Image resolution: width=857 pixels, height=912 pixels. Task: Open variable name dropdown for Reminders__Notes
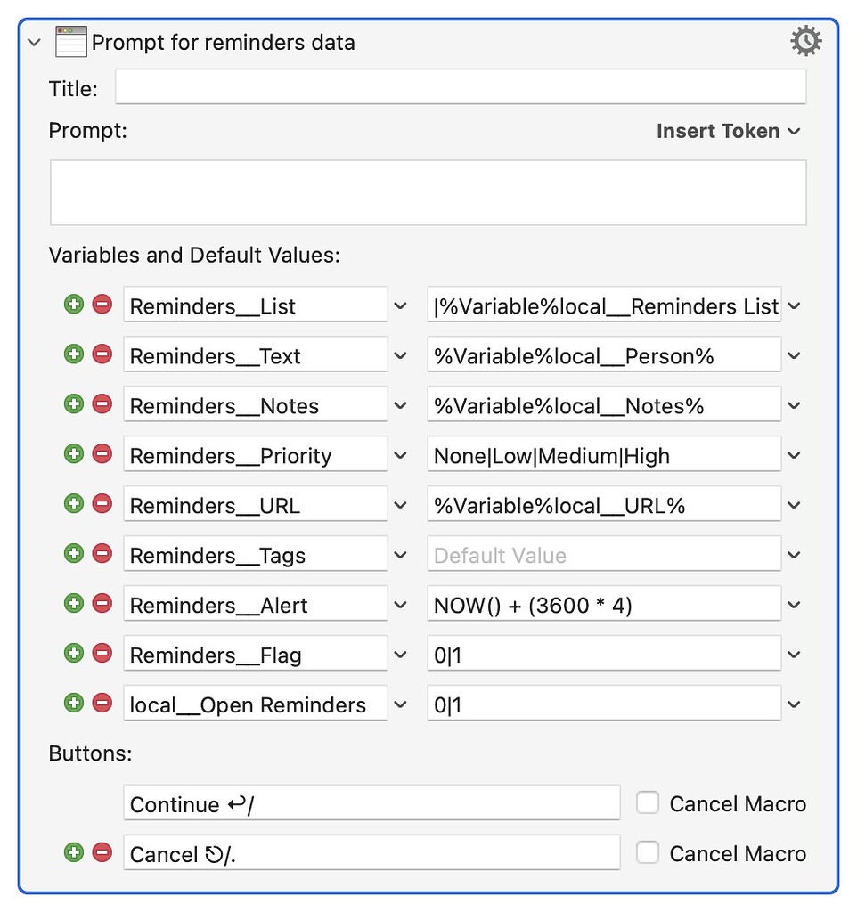[400, 405]
